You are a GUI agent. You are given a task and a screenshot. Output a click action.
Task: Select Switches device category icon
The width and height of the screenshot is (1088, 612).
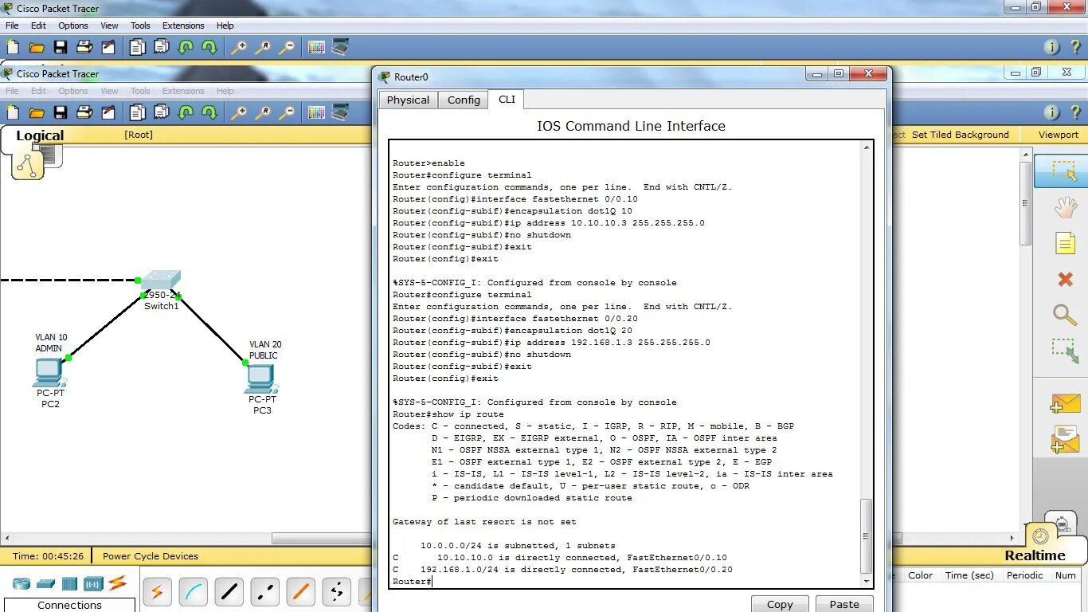click(45, 583)
